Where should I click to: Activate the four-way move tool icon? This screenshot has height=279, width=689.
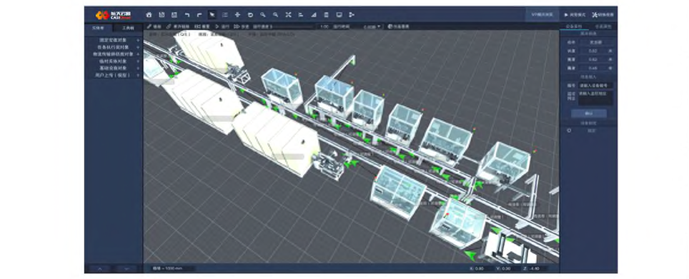coord(238,15)
